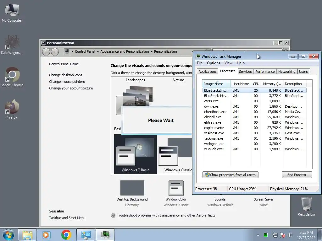Select the dwm.exe process row

[254, 106]
